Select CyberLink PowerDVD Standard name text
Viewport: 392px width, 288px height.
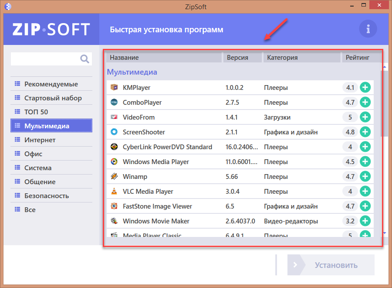coord(167,147)
